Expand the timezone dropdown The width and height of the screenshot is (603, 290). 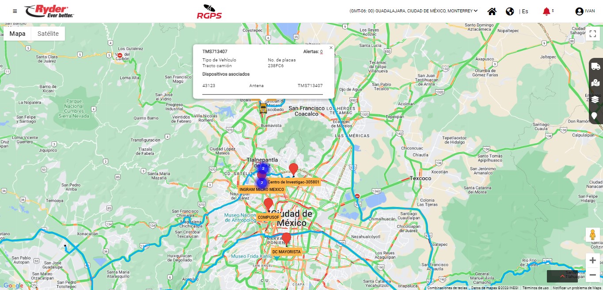pos(475,11)
